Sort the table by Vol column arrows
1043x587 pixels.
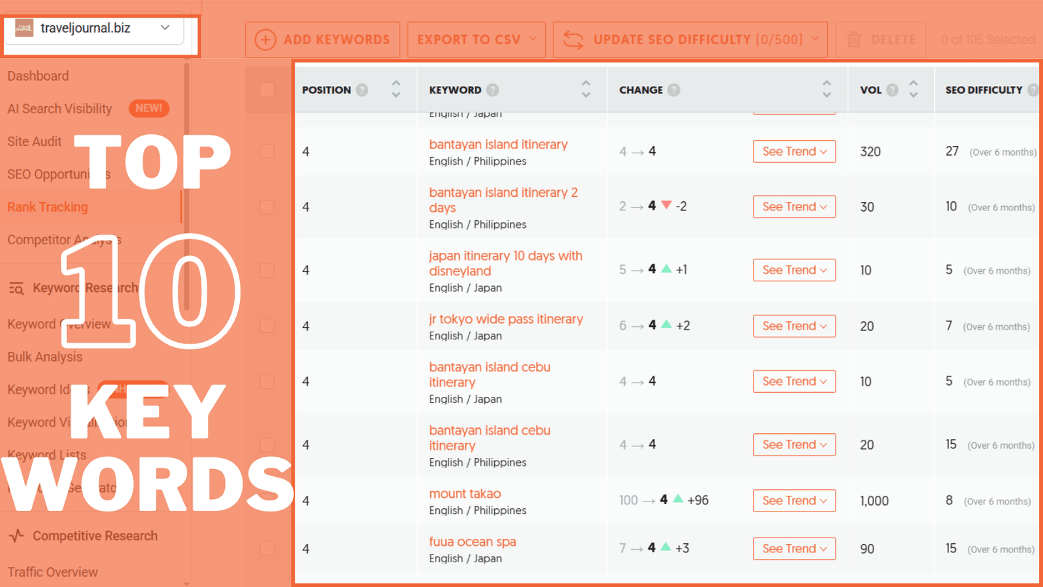[x=913, y=89]
